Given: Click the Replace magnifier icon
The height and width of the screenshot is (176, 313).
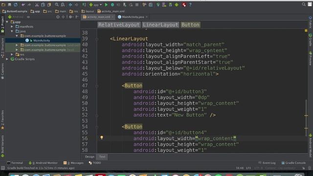Looking at the screenshot, I should [x=63, y=4].
